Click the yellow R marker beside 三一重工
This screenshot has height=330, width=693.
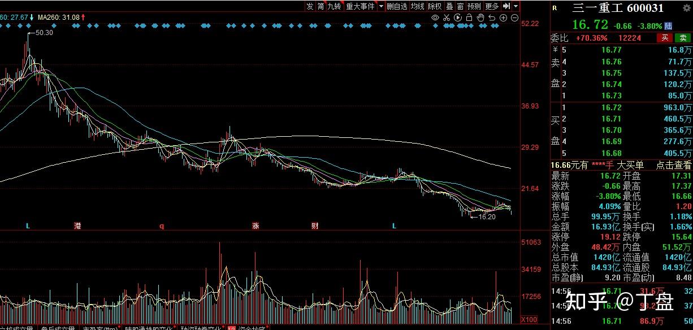point(555,8)
